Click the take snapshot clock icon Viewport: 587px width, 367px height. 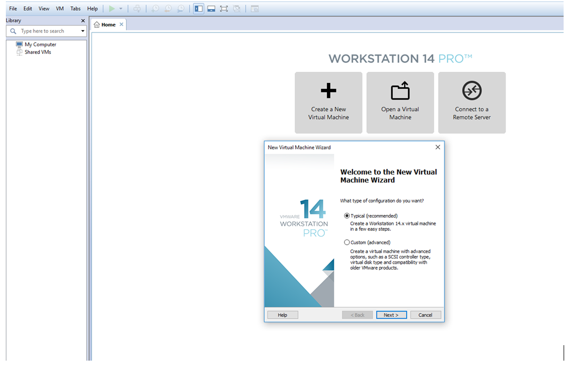point(155,9)
